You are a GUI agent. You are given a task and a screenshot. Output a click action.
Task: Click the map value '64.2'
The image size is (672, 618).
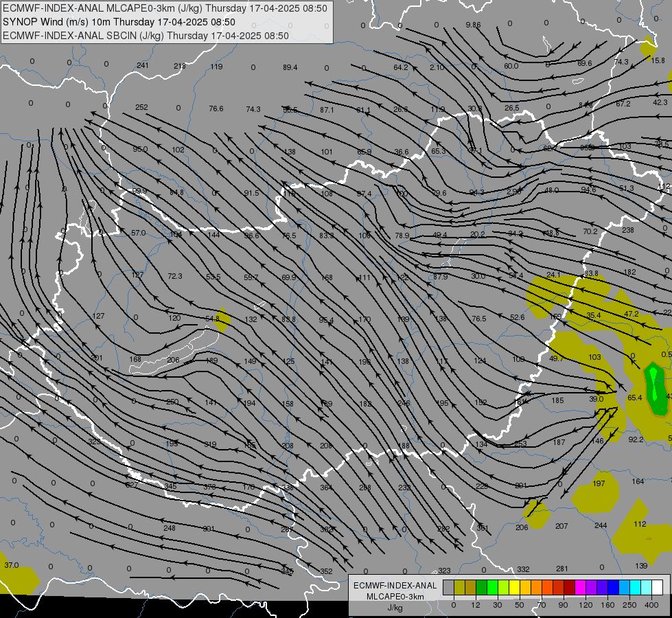point(401,67)
